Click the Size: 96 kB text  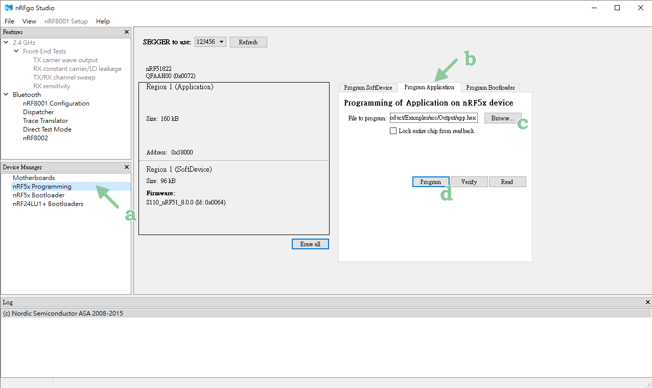coord(161,181)
